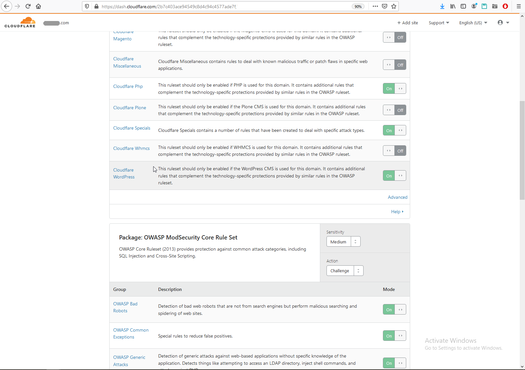
Task: Click the Add site link
Action: pyautogui.click(x=408, y=23)
